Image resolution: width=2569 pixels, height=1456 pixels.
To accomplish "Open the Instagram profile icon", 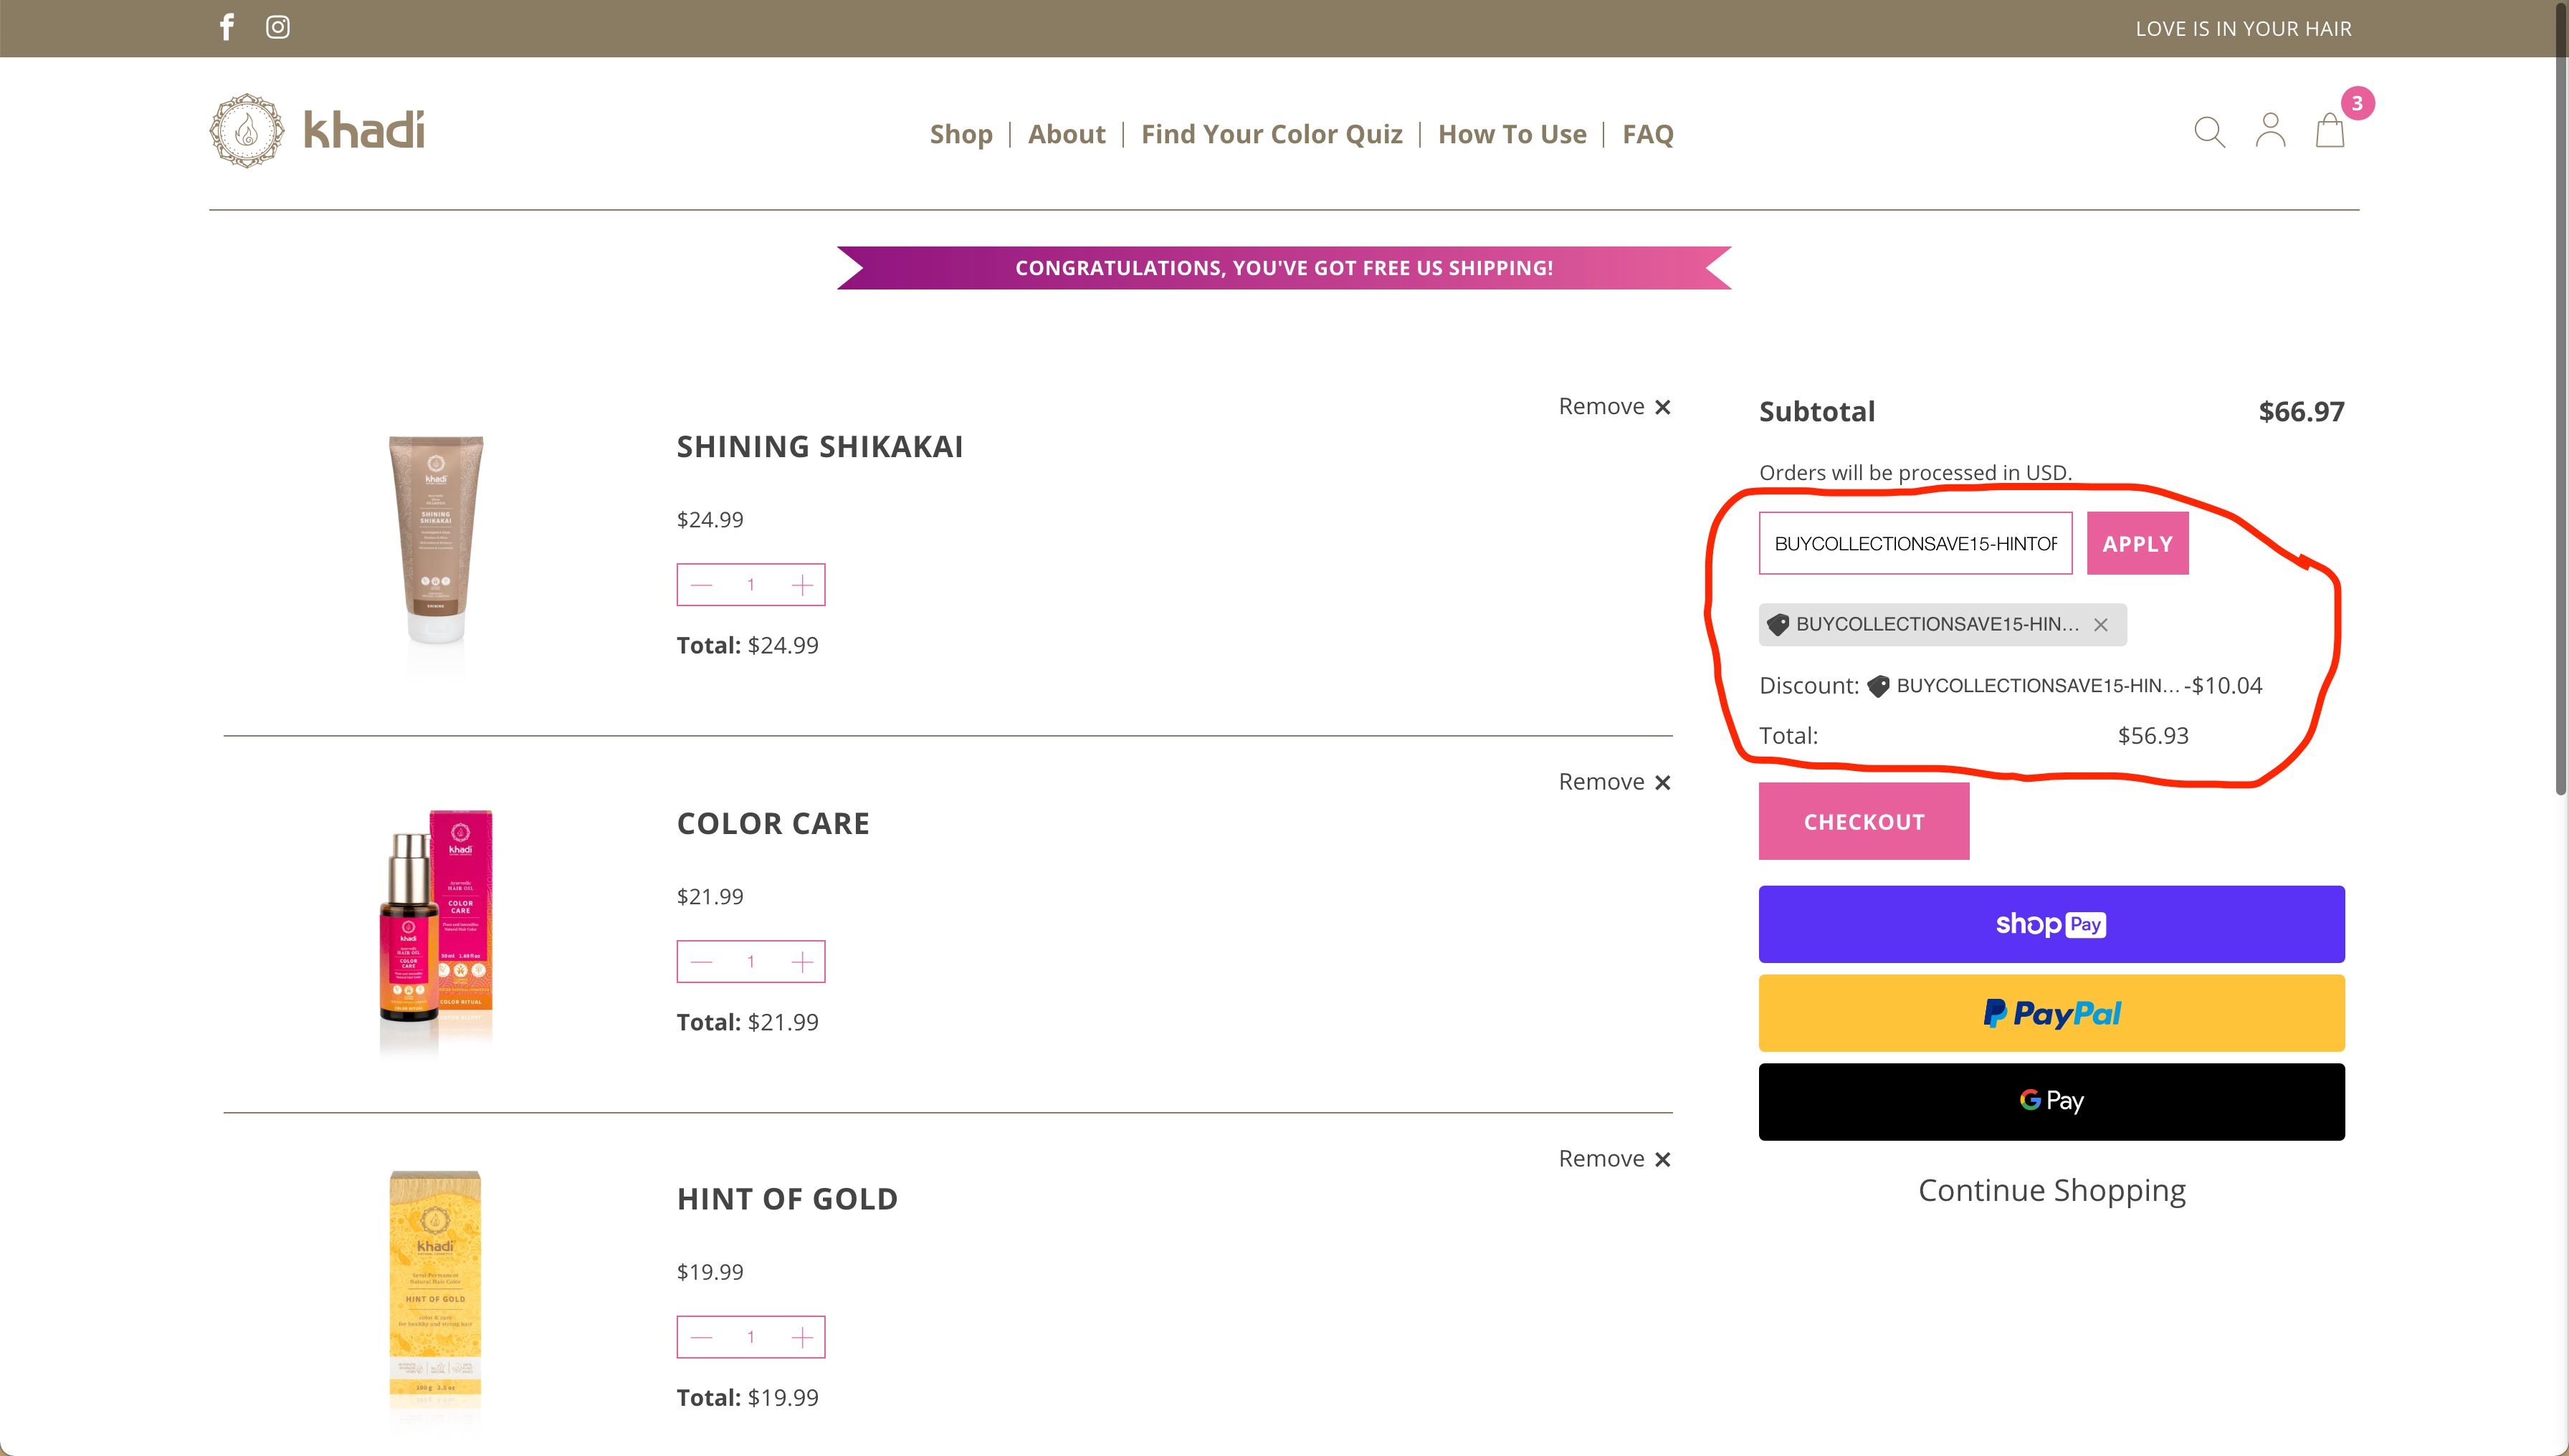I will pyautogui.click(x=278, y=27).
